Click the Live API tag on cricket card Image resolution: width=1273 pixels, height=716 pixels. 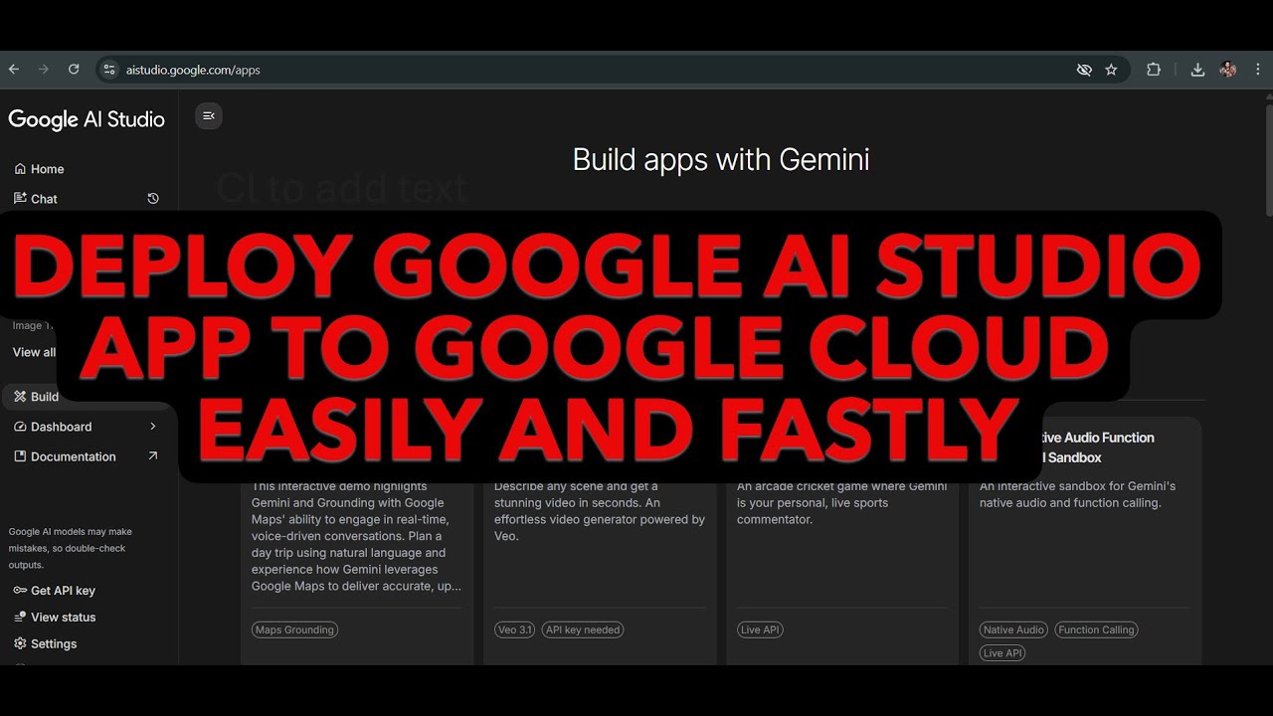point(761,629)
